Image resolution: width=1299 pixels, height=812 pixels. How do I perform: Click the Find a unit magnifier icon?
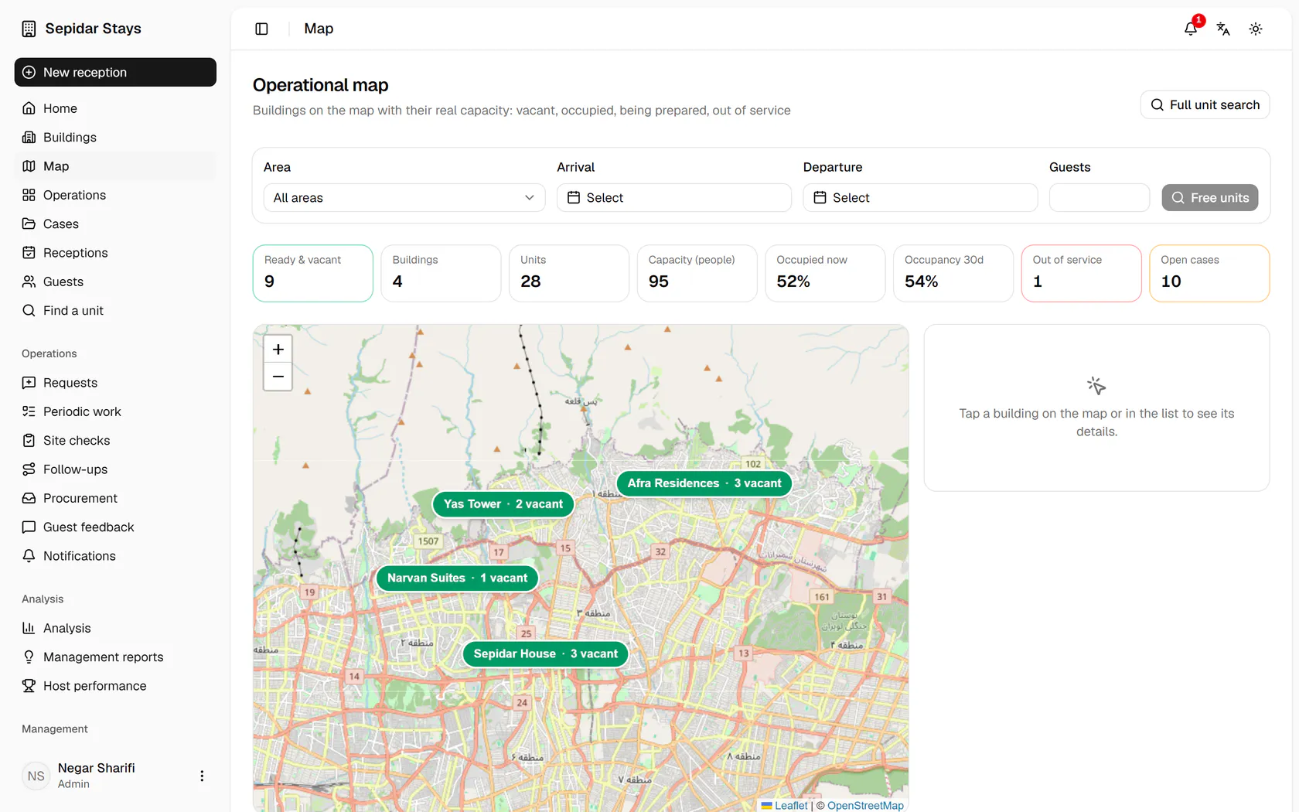click(x=29, y=310)
